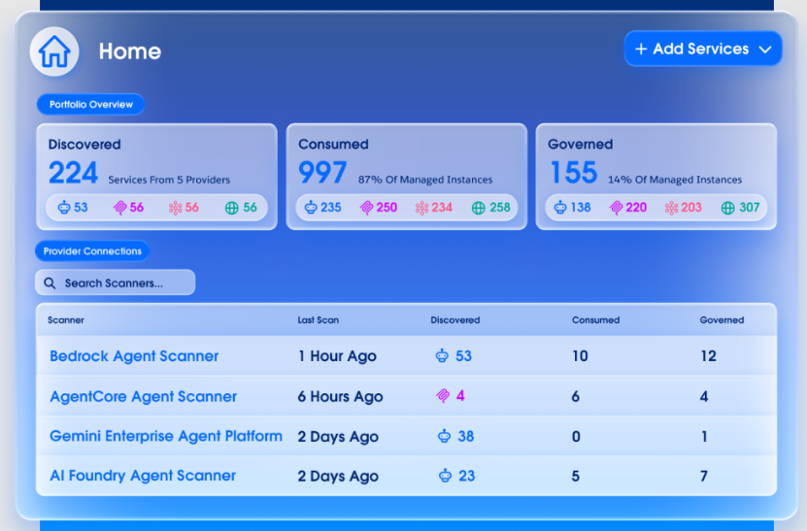This screenshot has height=531, width=807.
Task: Click the pink flower icon in Discovered card
Action: (x=176, y=208)
